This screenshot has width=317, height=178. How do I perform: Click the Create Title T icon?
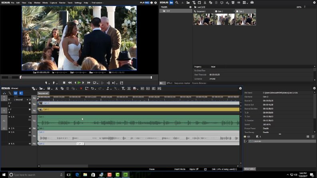(x=123, y=88)
